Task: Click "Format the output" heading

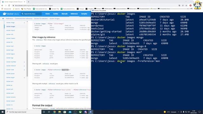Action: pyautogui.click(x=42, y=105)
